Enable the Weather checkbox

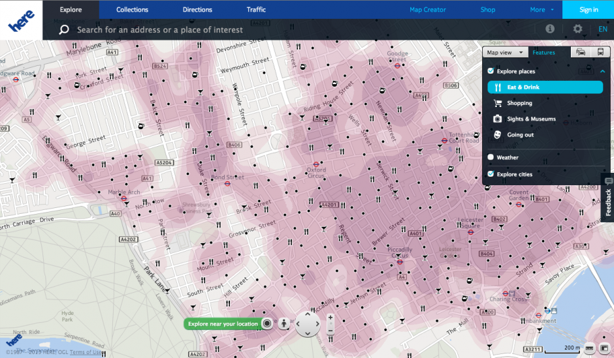point(491,157)
